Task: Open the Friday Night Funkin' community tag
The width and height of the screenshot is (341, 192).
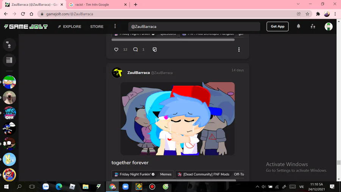Action: click(135, 174)
